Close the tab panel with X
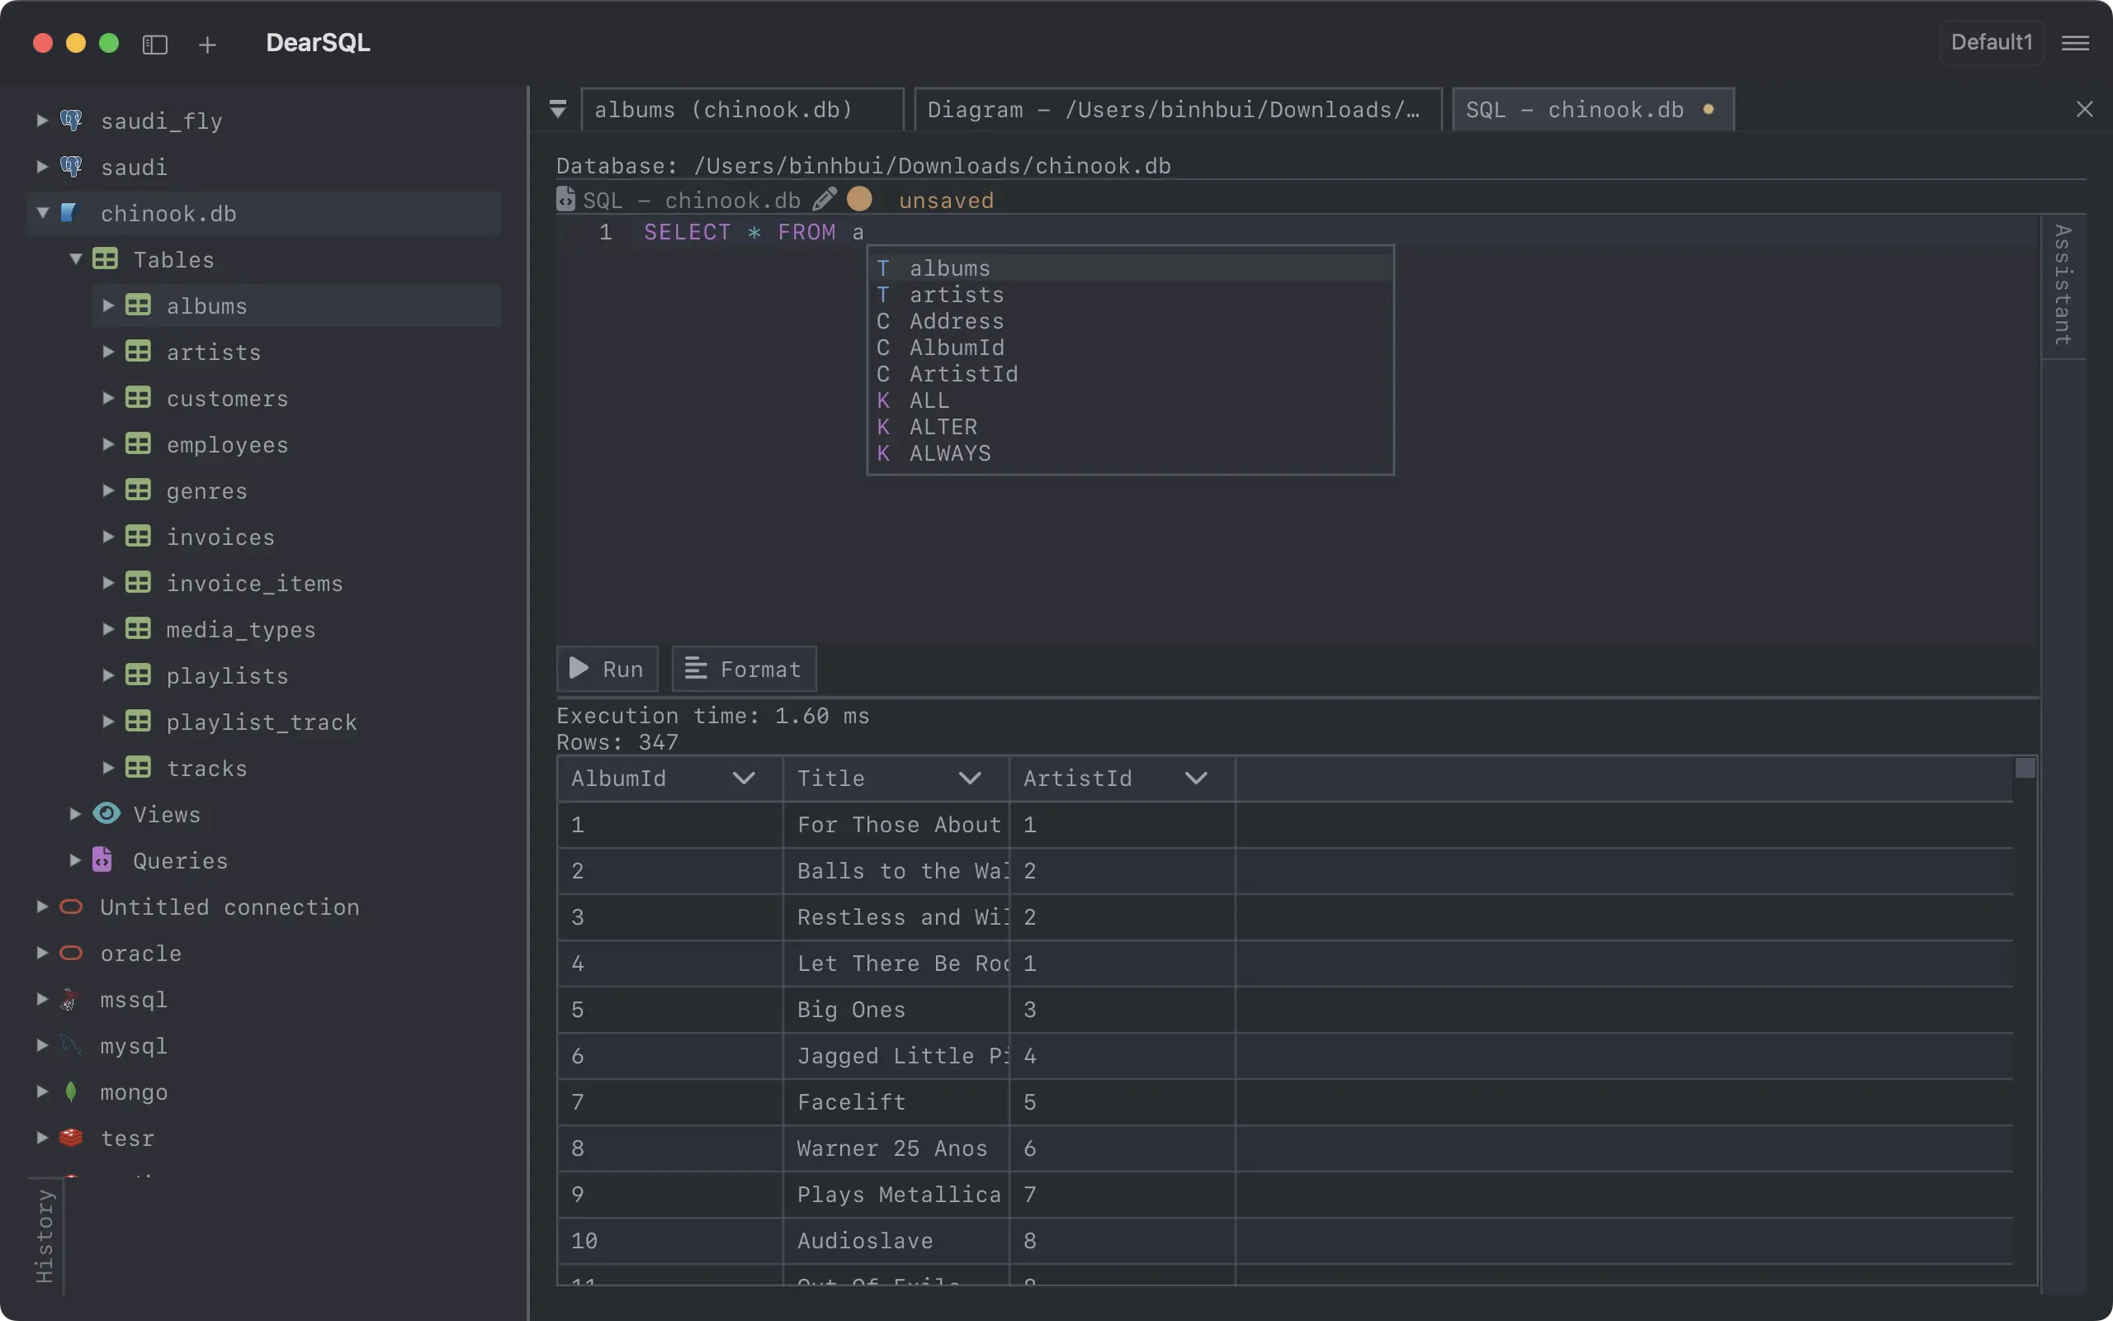This screenshot has width=2113, height=1321. [2084, 109]
